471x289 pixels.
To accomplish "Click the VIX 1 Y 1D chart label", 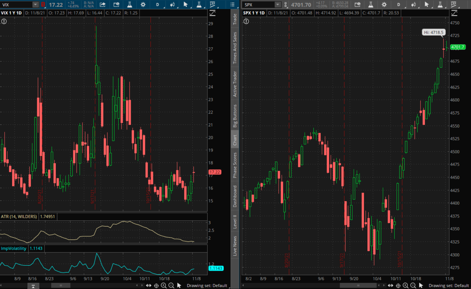I will (11, 13).
